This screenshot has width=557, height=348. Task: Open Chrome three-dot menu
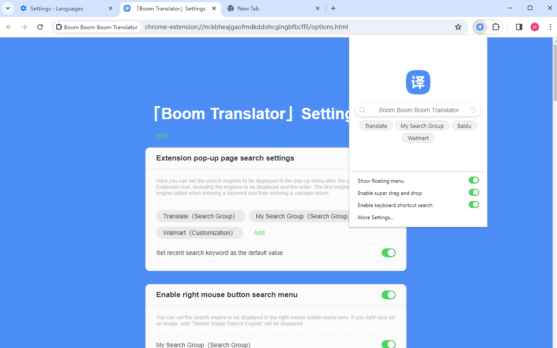(550, 27)
